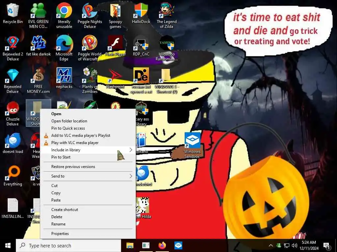
Task: Select Flashpoint desktop shortcut
Action: point(116,78)
